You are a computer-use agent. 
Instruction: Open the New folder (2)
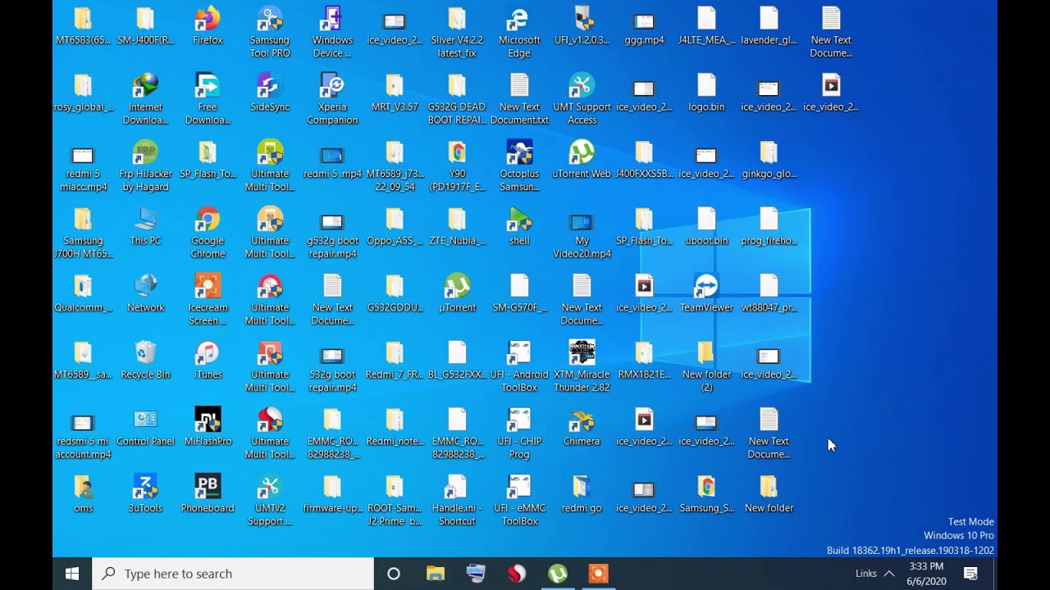point(706,367)
